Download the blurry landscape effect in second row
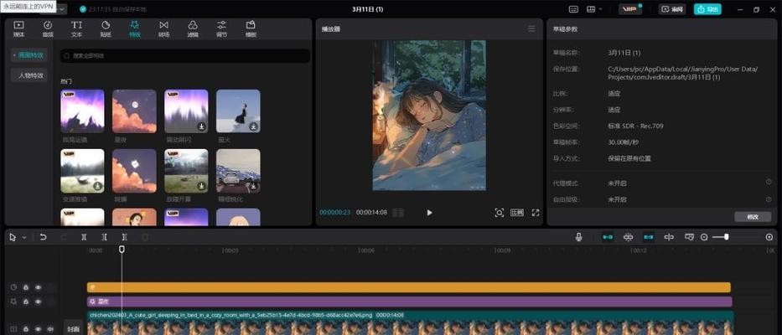 click(x=98, y=187)
